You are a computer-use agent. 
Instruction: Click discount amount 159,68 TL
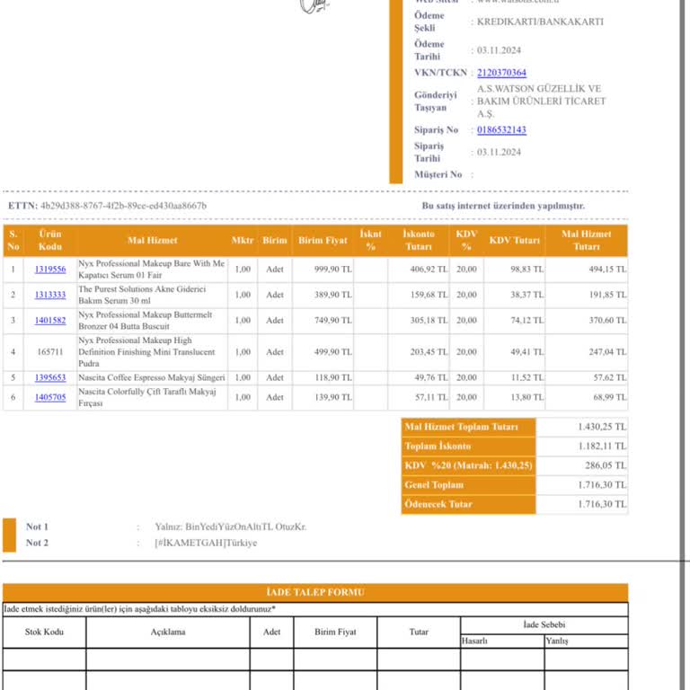(x=429, y=295)
